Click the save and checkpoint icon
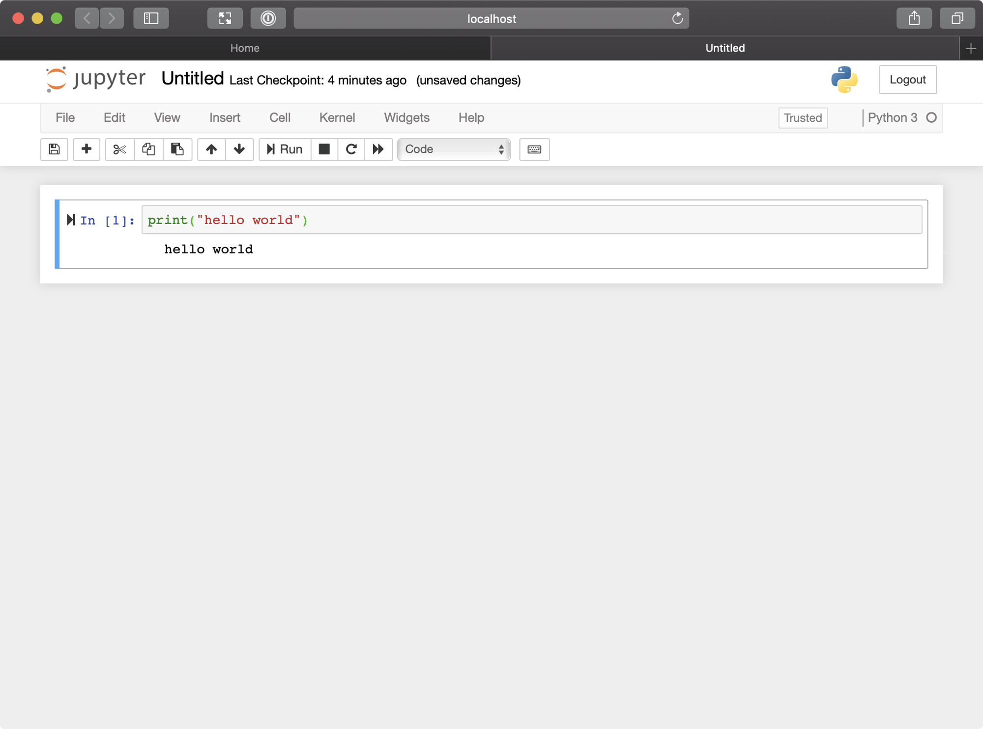Screen dimensions: 983x729 point(54,149)
